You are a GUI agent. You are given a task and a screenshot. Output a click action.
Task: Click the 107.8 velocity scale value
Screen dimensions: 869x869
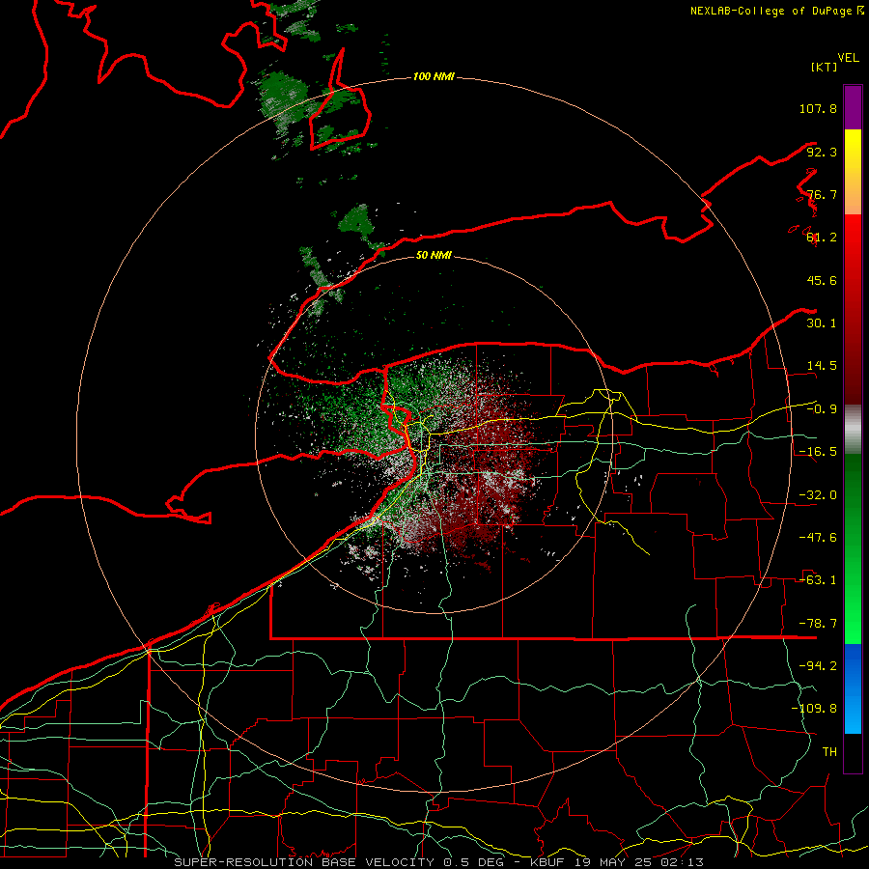[818, 108]
